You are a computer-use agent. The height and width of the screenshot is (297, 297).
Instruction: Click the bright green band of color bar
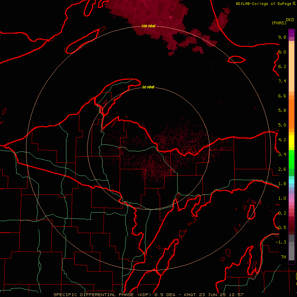(x=291, y=159)
